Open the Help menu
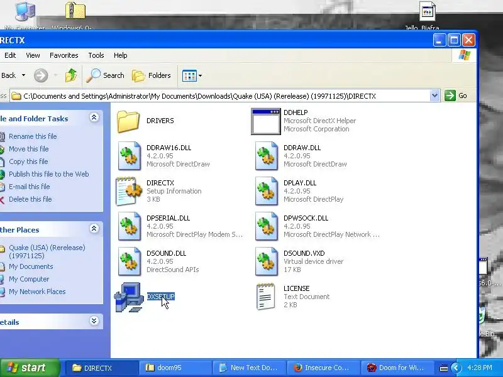Screen dimensions: 503x377 (120, 55)
